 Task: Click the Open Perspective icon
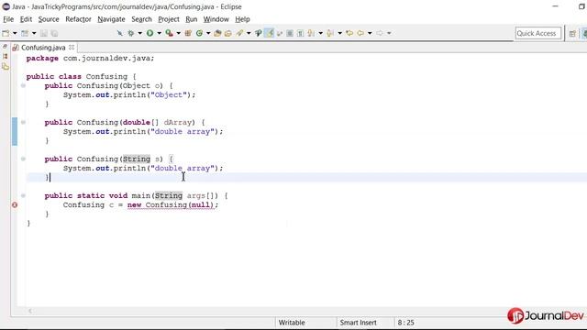click(x=572, y=34)
